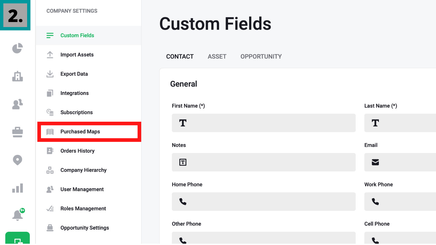Go to Import Assets
Image resolution: width=436 pixels, height=245 pixels.
[77, 55]
